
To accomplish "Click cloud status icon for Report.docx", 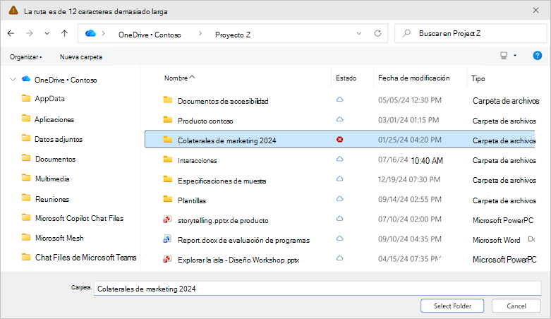I will (339, 239).
